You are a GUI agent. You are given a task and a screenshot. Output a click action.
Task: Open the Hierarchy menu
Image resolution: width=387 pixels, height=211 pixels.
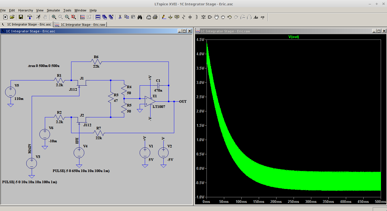click(26, 10)
